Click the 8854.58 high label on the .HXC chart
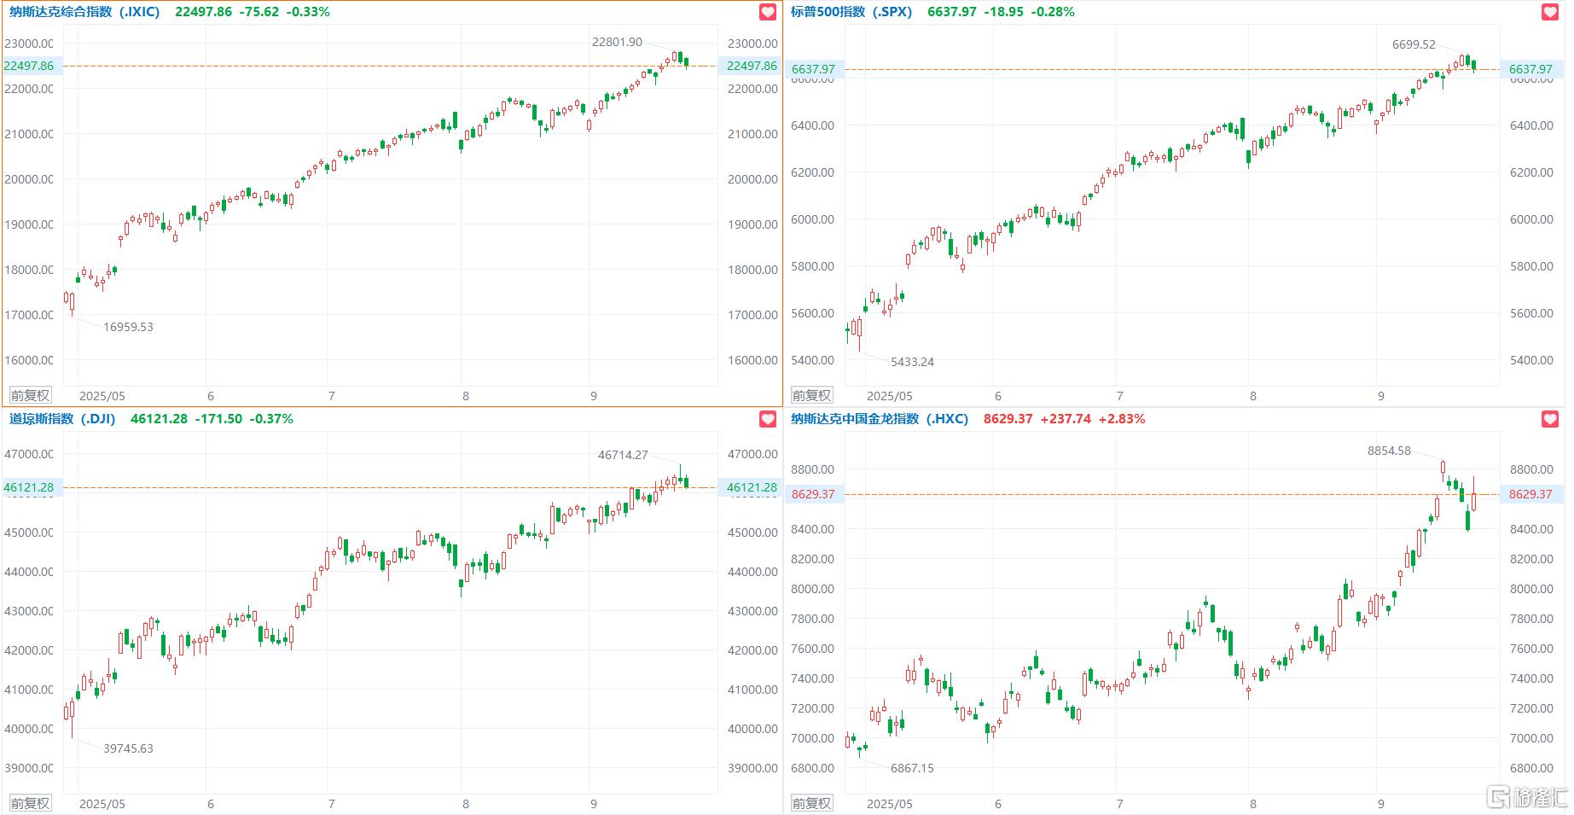The image size is (1574, 815). click(1389, 451)
